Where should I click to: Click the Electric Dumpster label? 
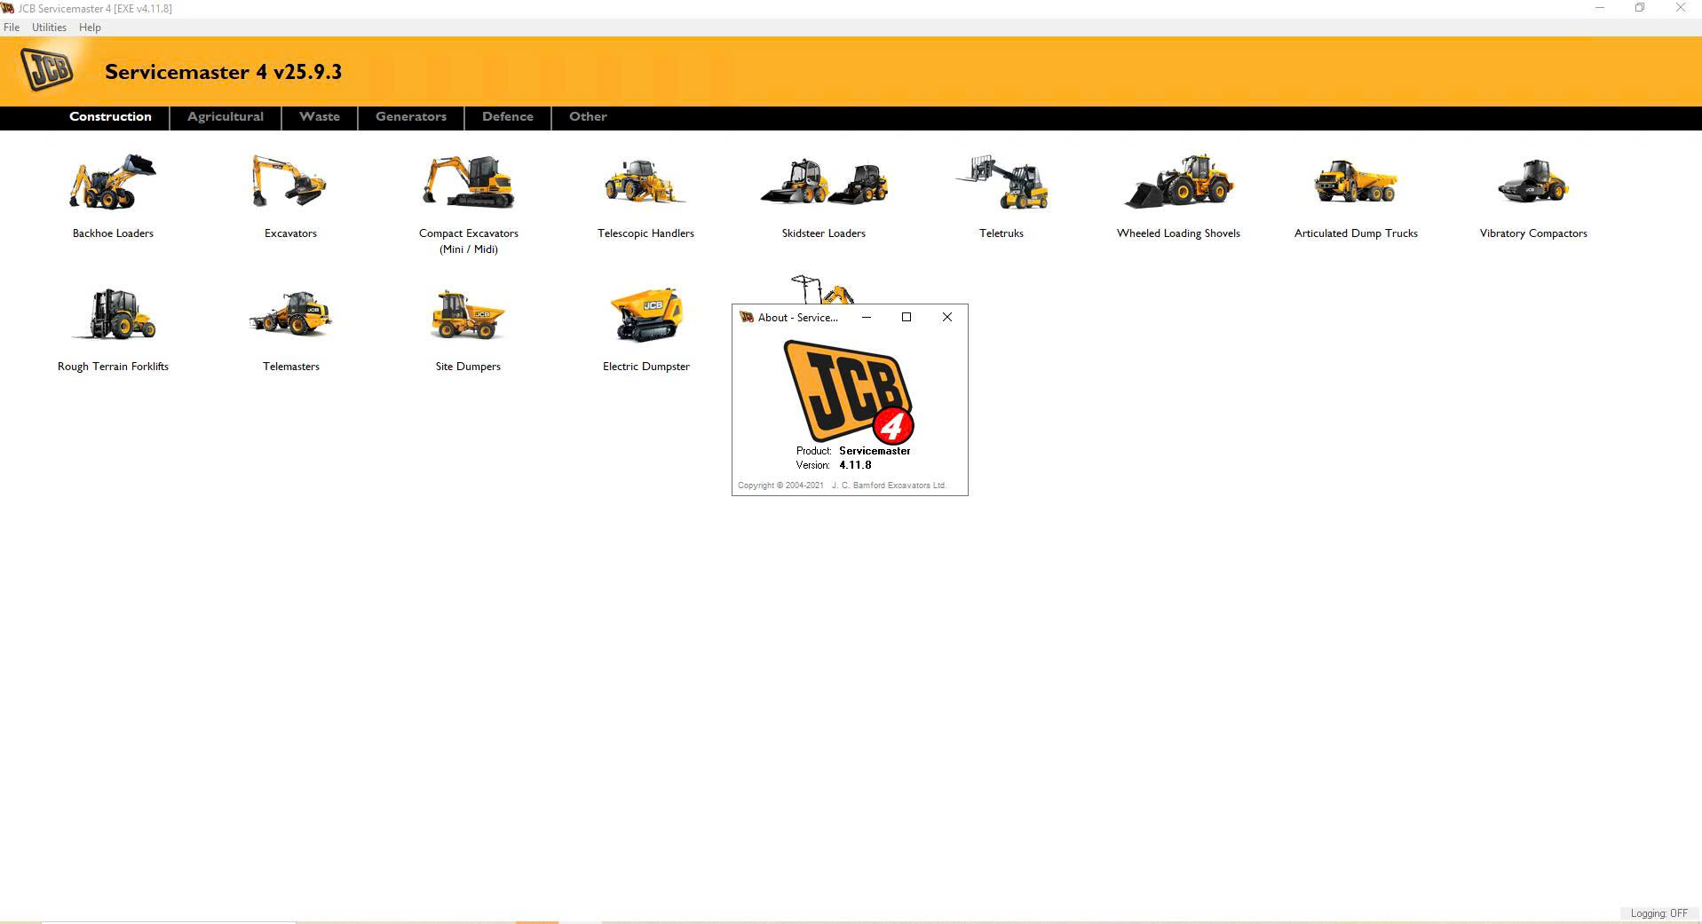[x=646, y=367]
